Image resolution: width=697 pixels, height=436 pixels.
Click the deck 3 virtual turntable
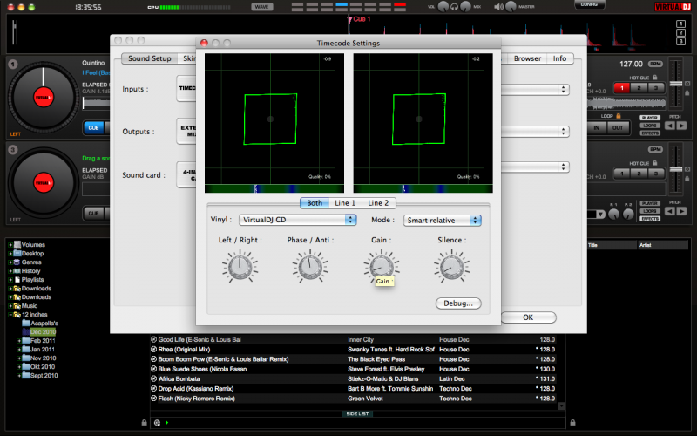coord(44,183)
